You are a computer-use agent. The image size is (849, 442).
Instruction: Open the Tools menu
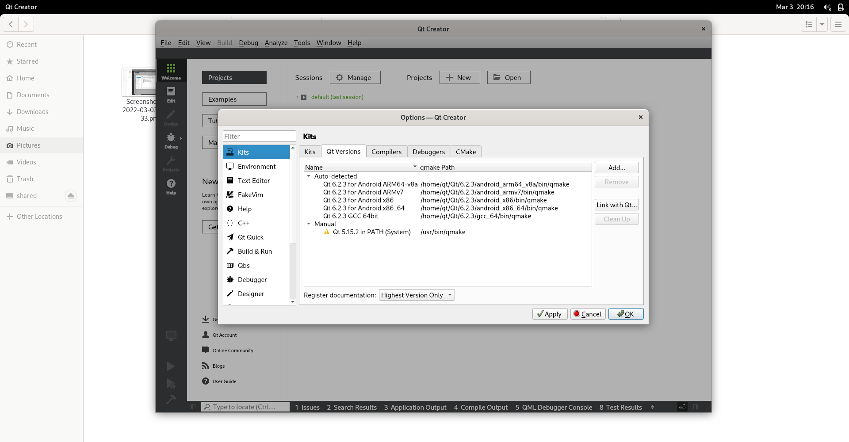coord(302,42)
